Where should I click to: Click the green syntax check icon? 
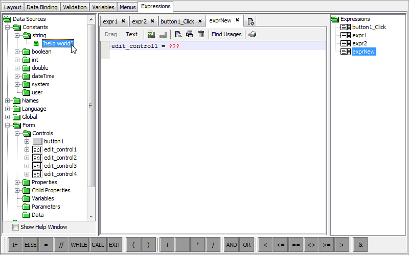[x=151, y=34]
